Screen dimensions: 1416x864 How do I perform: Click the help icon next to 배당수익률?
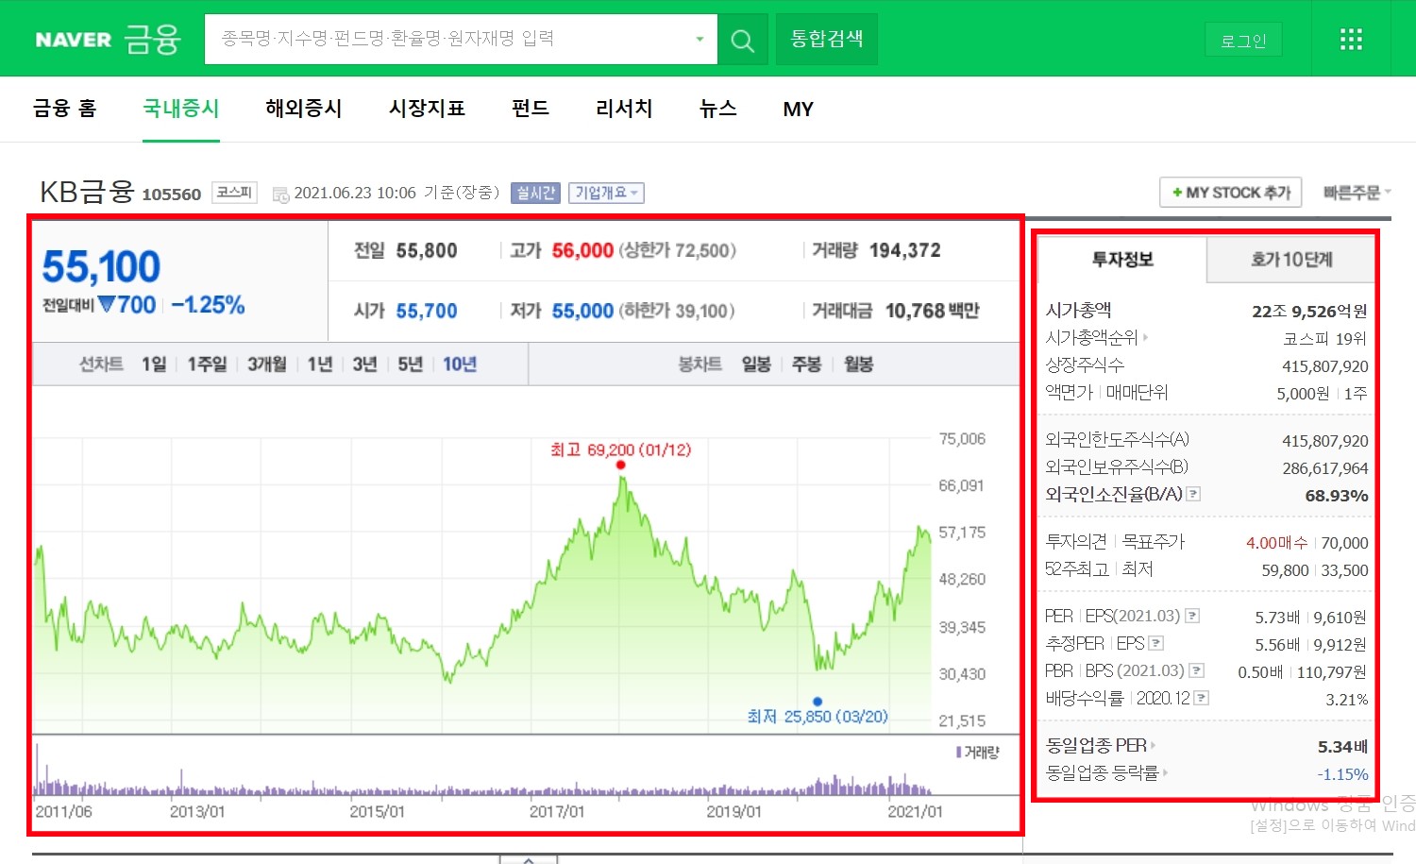pos(1202,698)
